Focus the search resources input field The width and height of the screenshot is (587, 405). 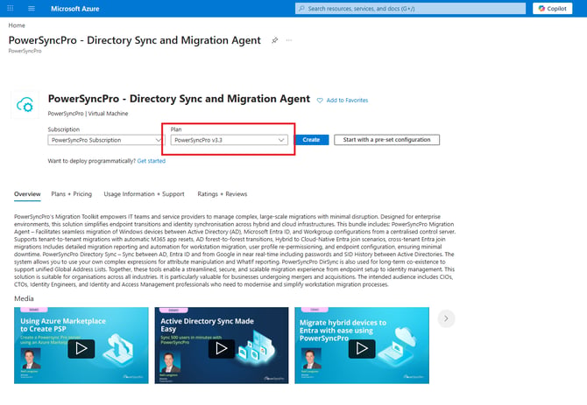410,8
